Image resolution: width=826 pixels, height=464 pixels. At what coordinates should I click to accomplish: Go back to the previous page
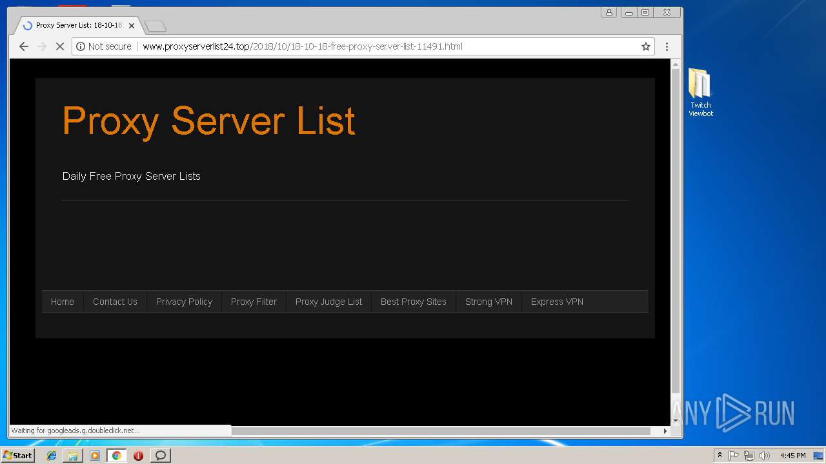coord(24,46)
